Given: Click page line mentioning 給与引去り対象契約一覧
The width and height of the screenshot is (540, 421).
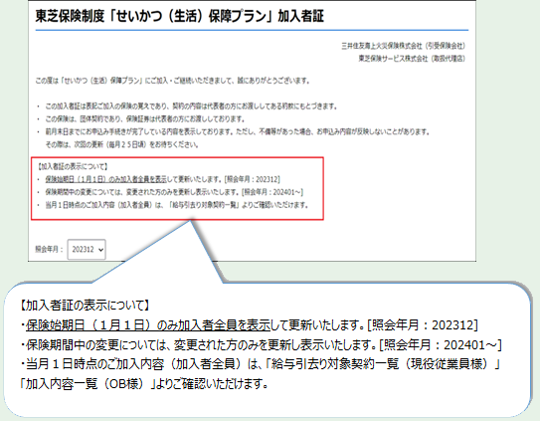Looking at the screenshot, I should click(177, 205).
